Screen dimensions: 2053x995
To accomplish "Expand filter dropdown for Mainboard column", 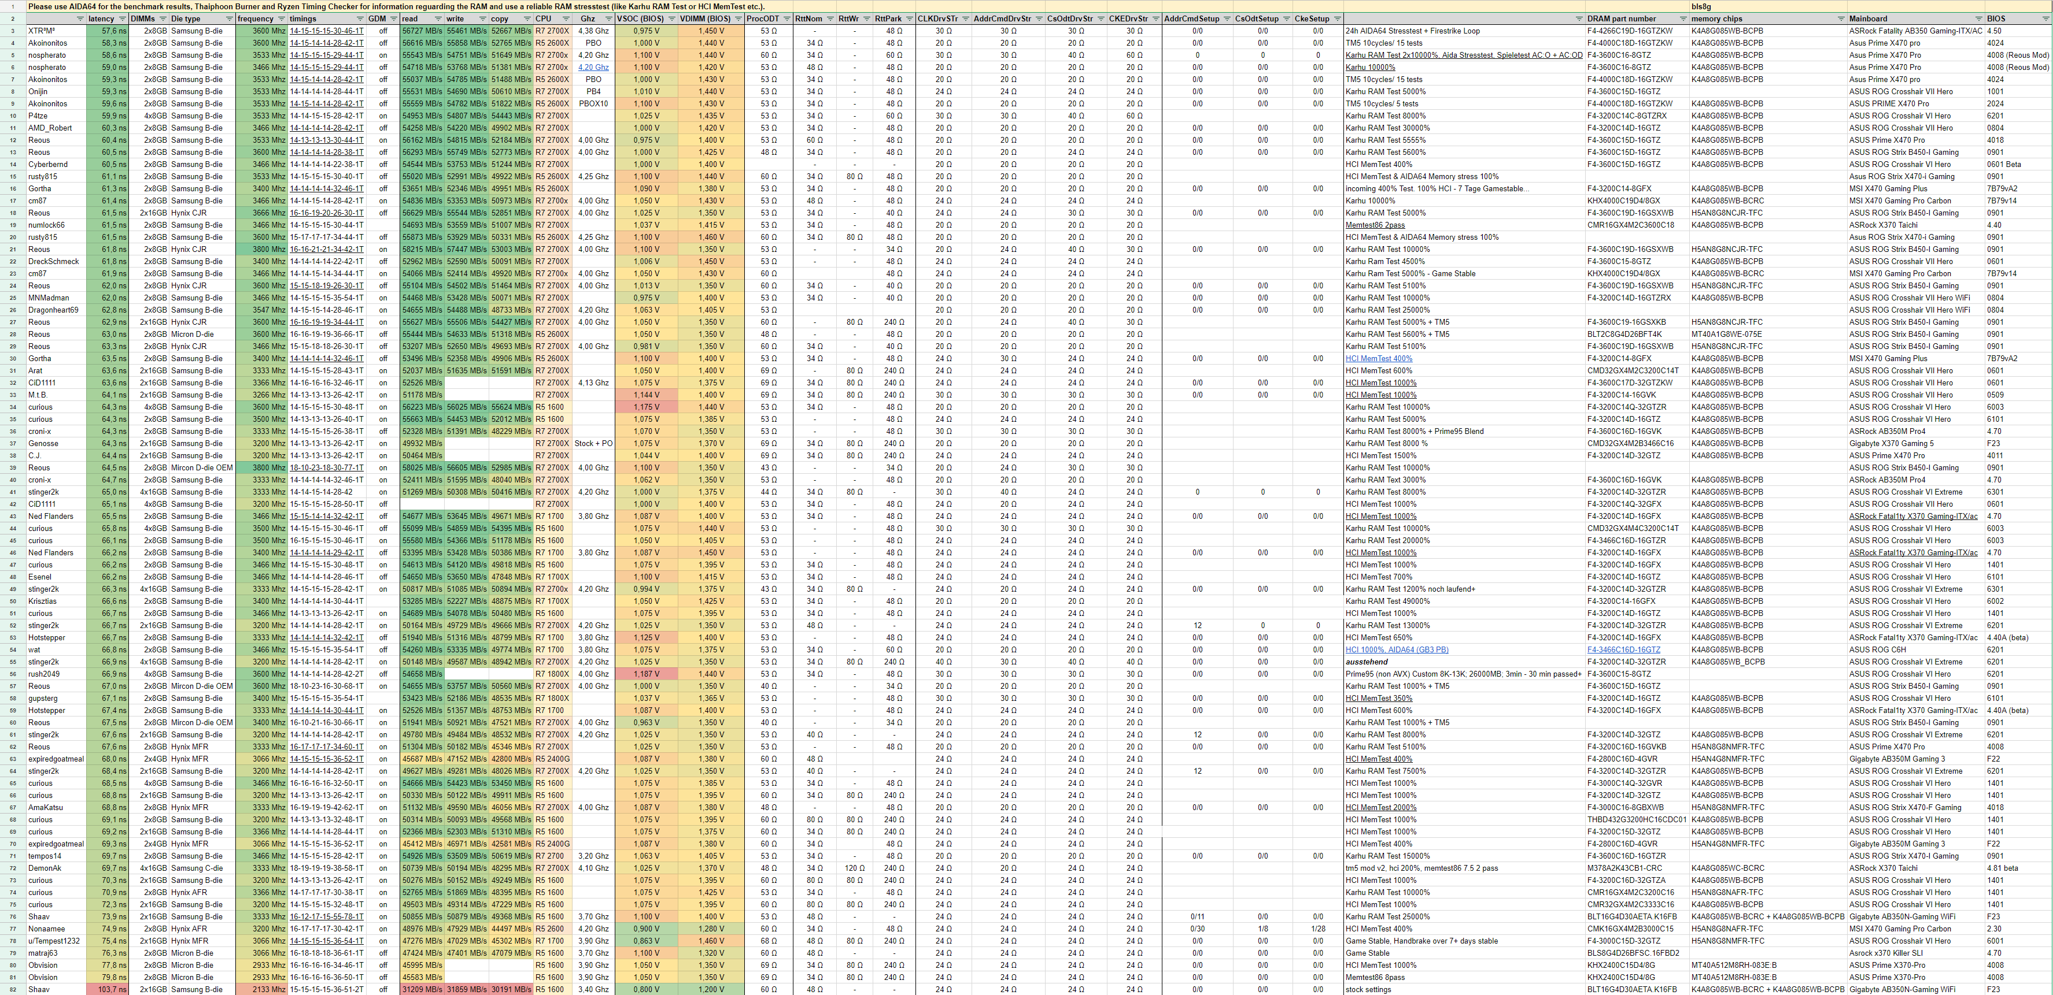I will [1978, 18].
